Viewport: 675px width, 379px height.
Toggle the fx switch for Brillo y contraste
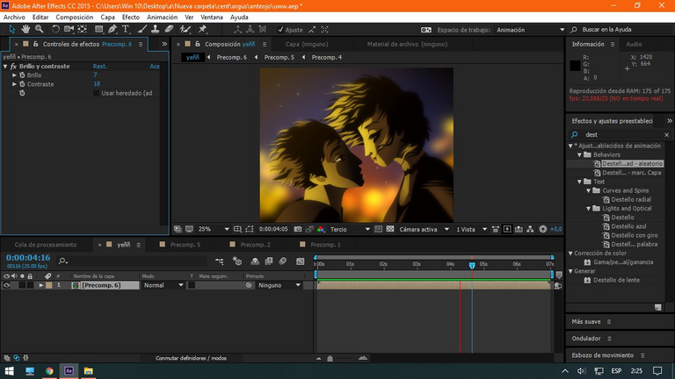pyautogui.click(x=13, y=66)
